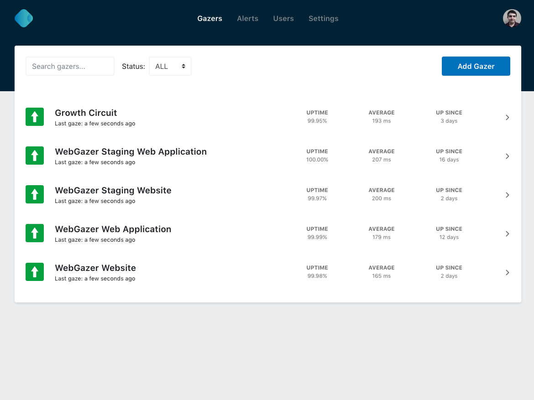Viewport: 534px width, 400px height.
Task: Expand WebGazer Staging Web Application chevron
Action: 507,156
